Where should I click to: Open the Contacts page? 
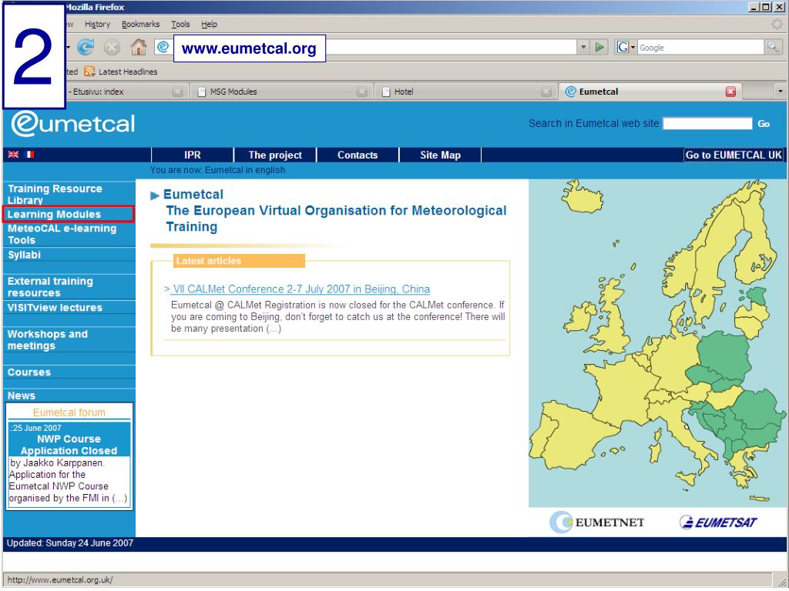click(x=358, y=155)
